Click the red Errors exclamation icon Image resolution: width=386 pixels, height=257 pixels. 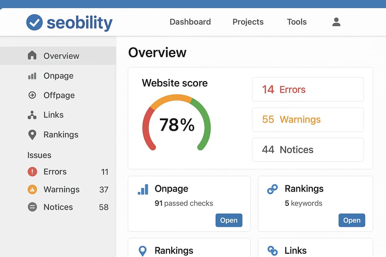[x=32, y=171]
